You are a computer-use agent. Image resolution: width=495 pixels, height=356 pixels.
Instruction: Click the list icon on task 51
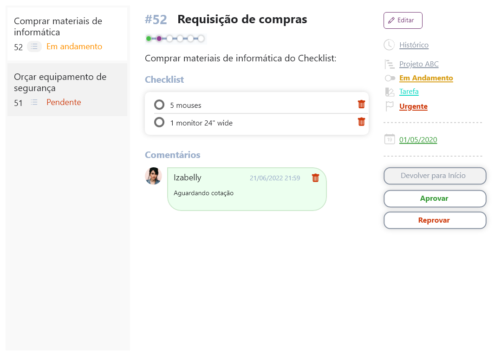pos(34,102)
